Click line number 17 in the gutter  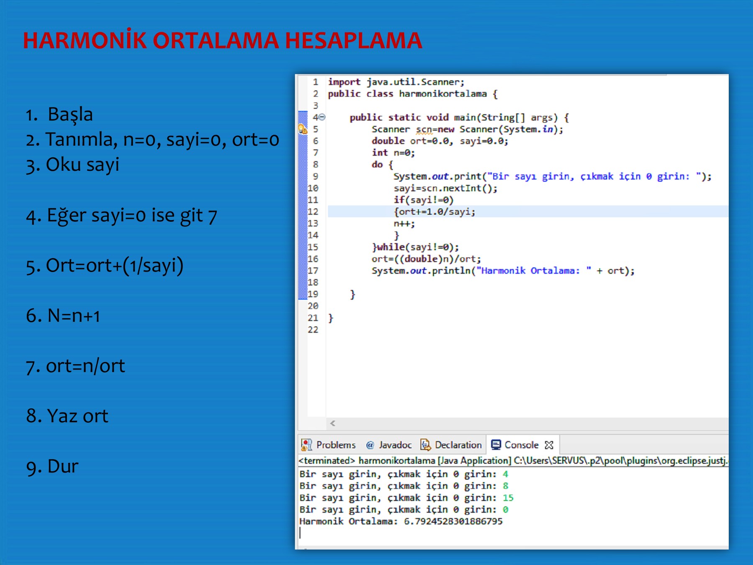coord(313,271)
